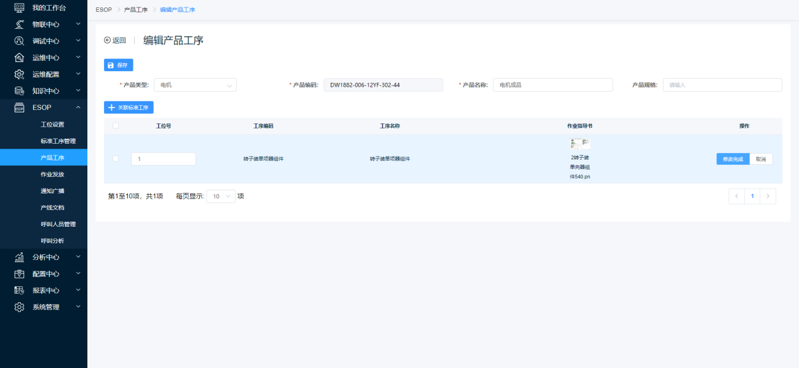Image resolution: width=799 pixels, height=368 pixels.
Task: Click the 我的工作台 monitor icon
Action: click(19, 7)
